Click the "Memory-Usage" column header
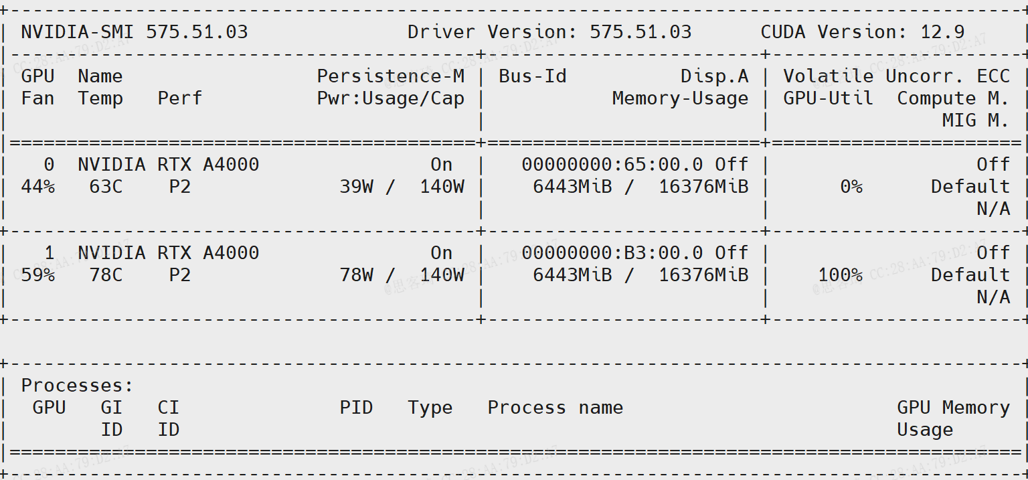The height and width of the screenshot is (480, 1028). tap(681, 98)
